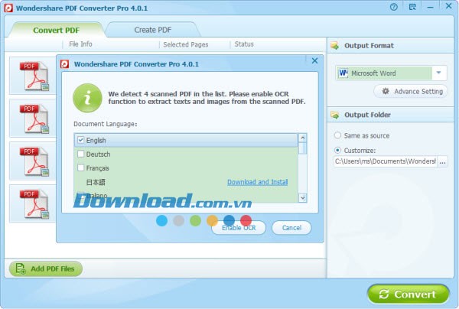Select the Customize radio button

click(337, 150)
